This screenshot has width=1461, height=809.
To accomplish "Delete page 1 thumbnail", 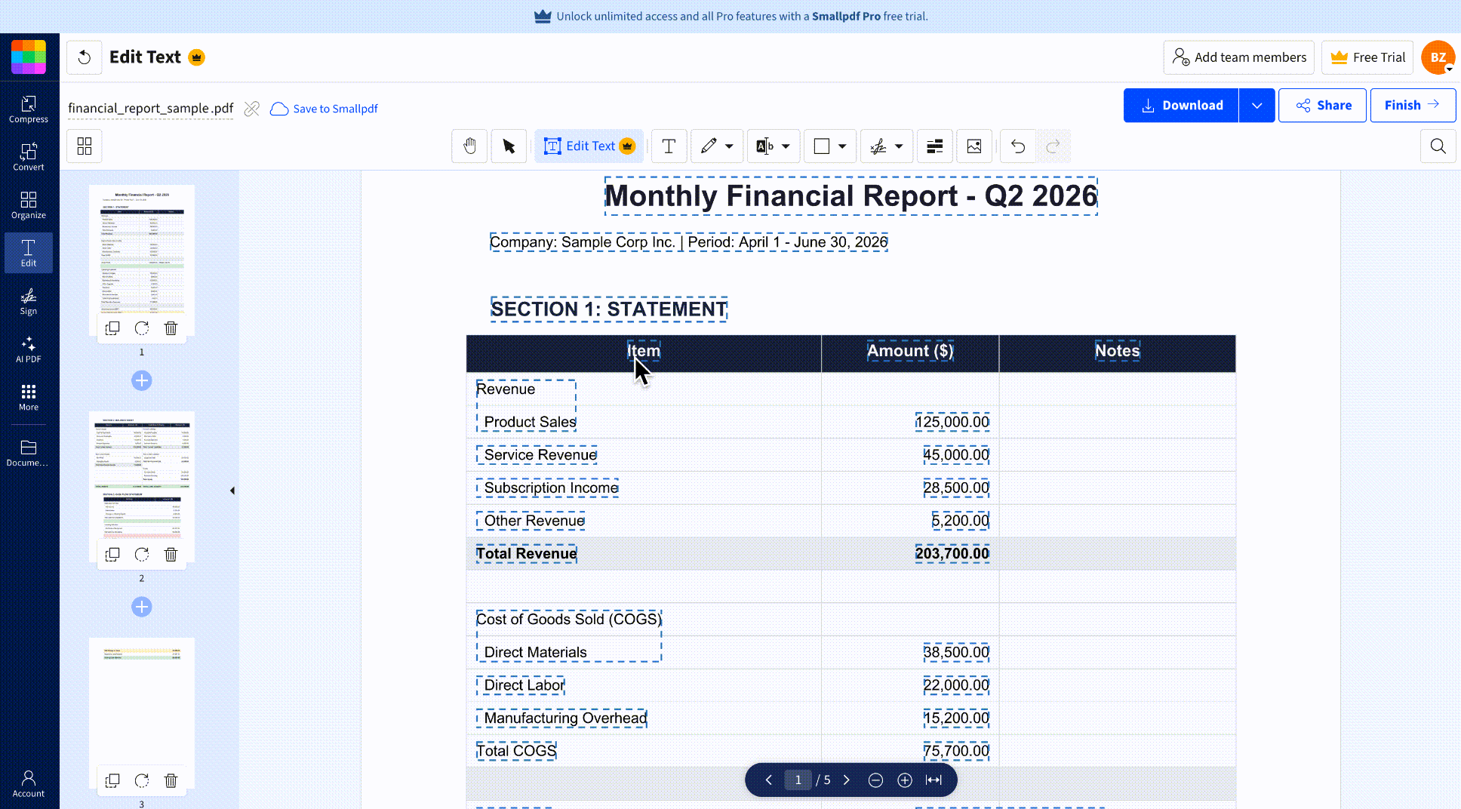I will coord(171,328).
